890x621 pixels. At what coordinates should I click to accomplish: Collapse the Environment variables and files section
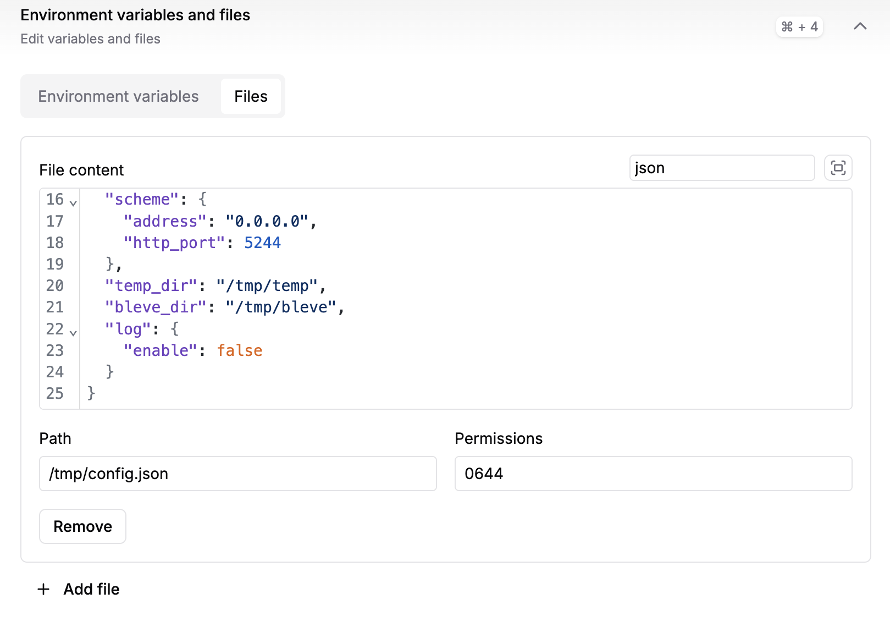pos(860,26)
